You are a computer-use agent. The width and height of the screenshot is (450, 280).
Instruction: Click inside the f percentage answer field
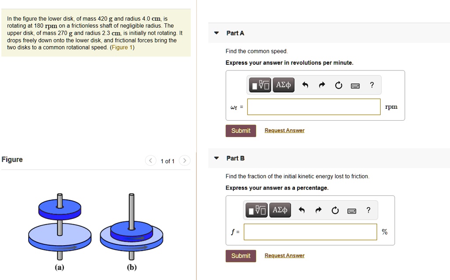click(x=310, y=232)
